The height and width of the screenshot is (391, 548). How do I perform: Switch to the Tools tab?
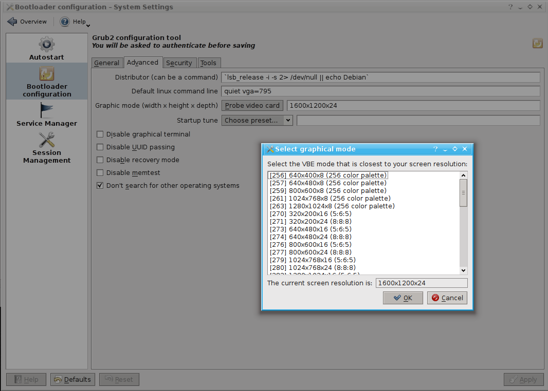tap(208, 63)
